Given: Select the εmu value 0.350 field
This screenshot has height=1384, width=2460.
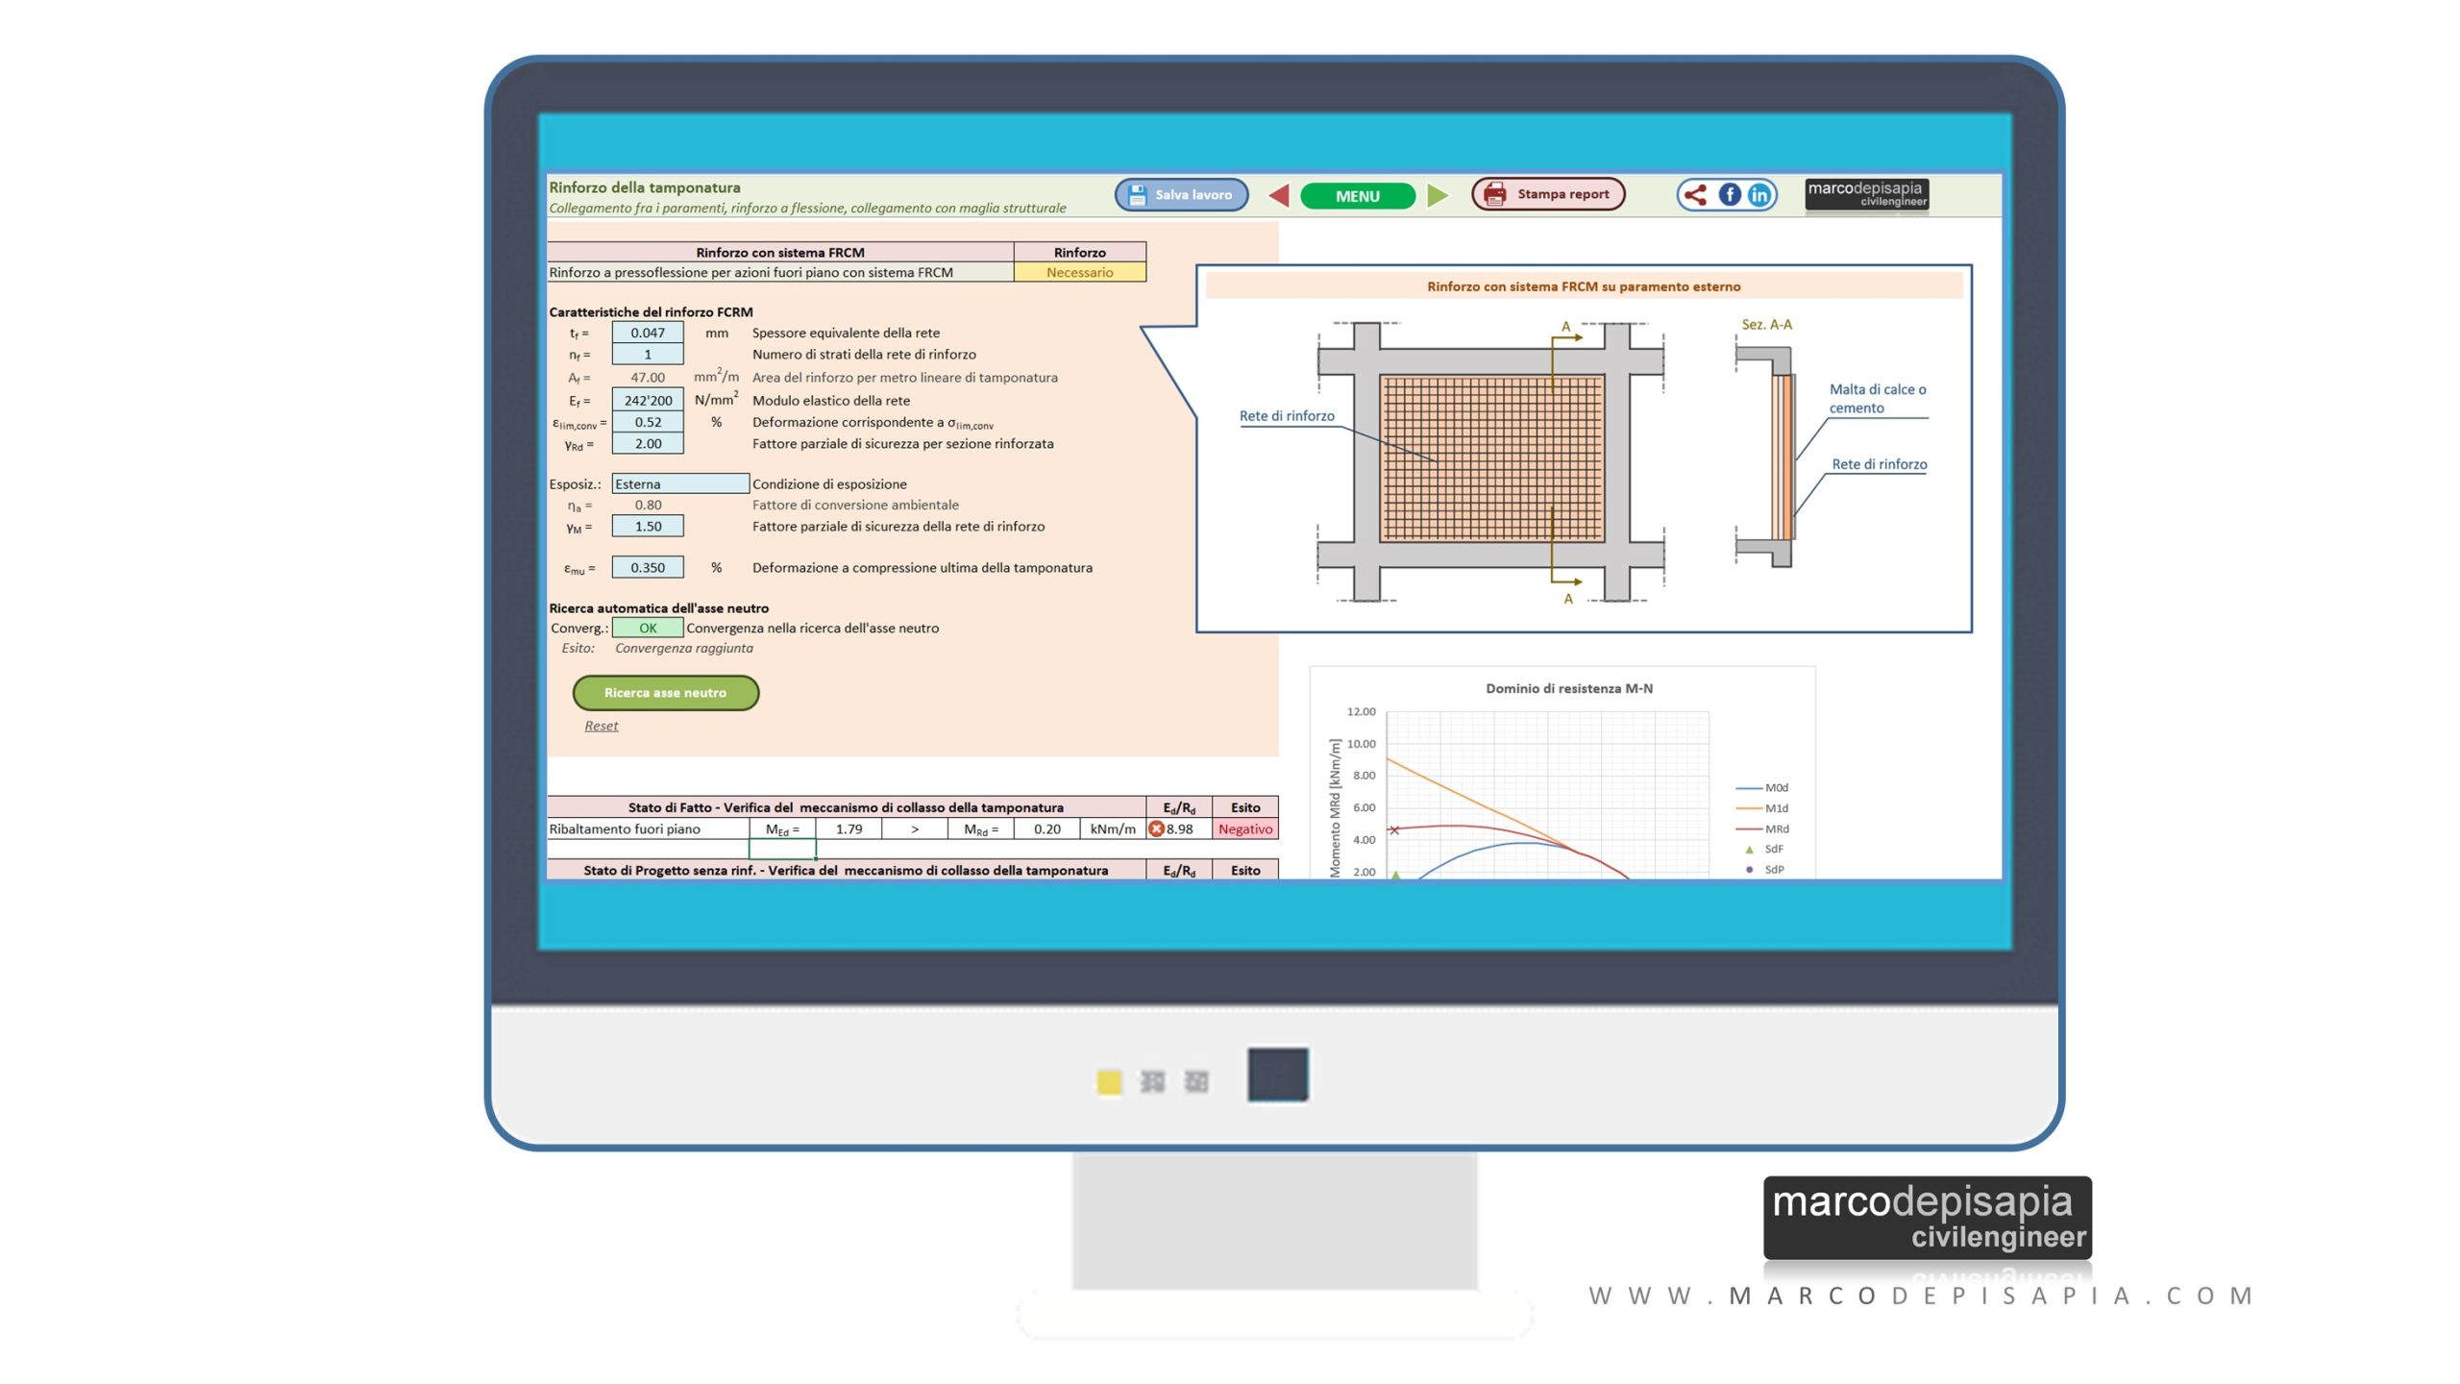Looking at the screenshot, I should [x=648, y=568].
